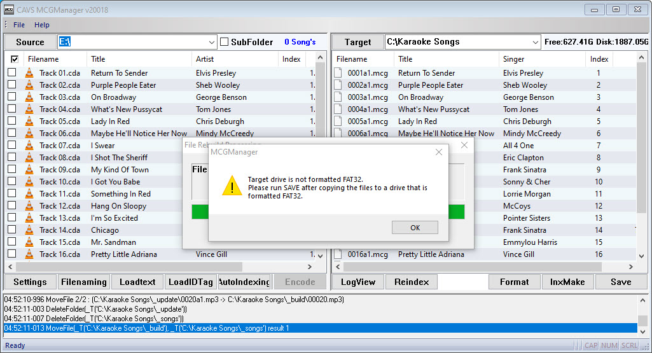Image resolution: width=652 pixels, height=353 pixels.
Task: Click the LoadIDTag button
Action: tap(190, 282)
